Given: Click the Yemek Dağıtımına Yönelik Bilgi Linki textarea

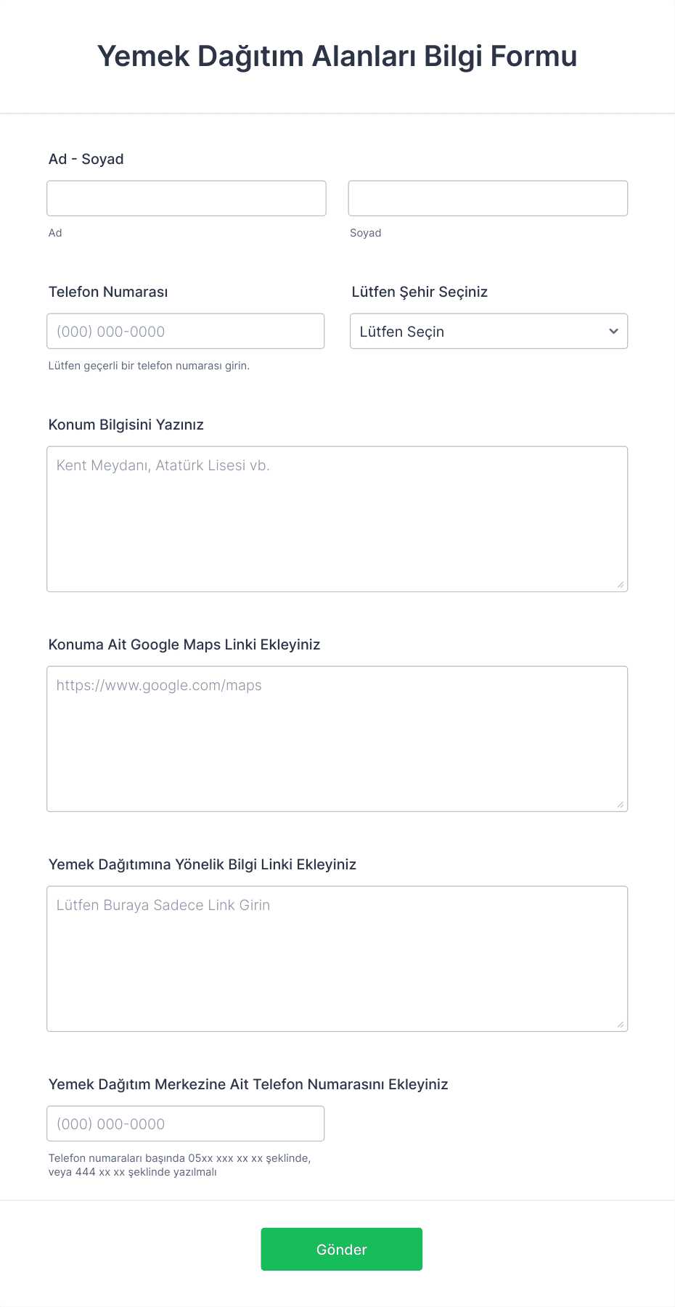Looking at the screenshot, I should coord(337,959).
